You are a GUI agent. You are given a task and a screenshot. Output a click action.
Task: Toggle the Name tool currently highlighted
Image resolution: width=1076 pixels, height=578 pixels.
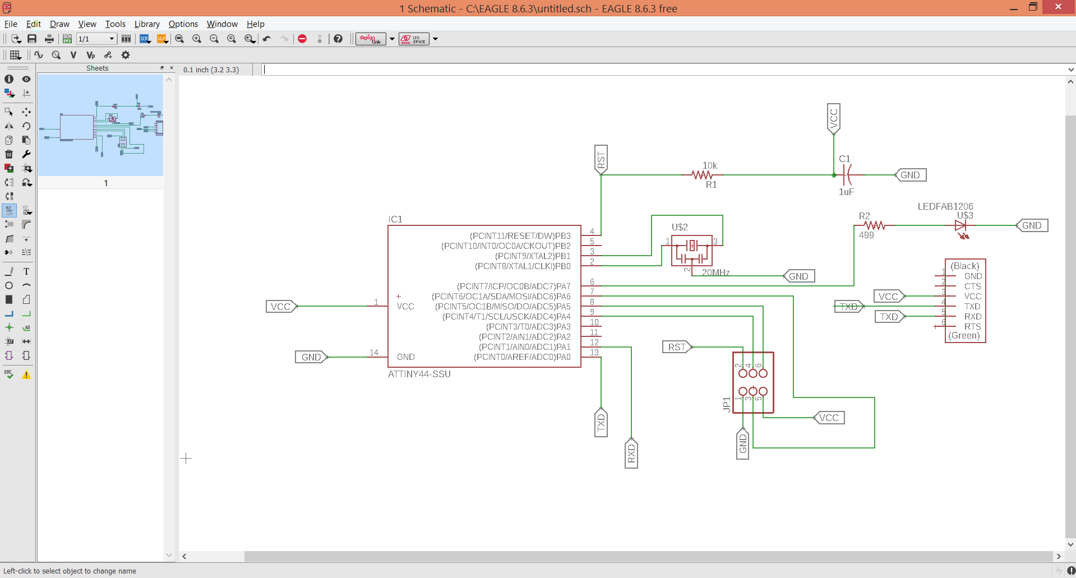click(9, 210)
